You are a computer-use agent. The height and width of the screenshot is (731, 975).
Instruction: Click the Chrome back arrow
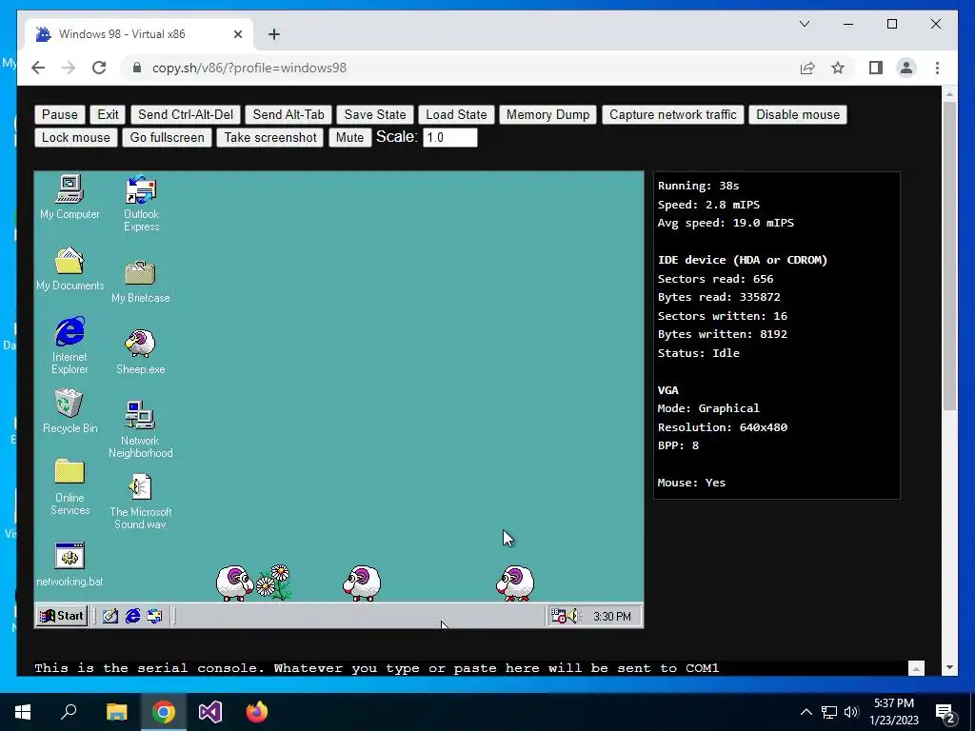pos(38,68)
